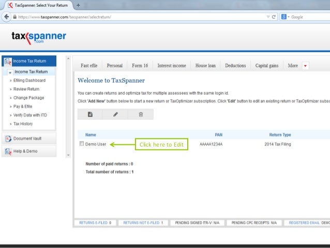Click the 2014 Tax Filing return type
Screen dimensions: 330x248
point(278,144)
